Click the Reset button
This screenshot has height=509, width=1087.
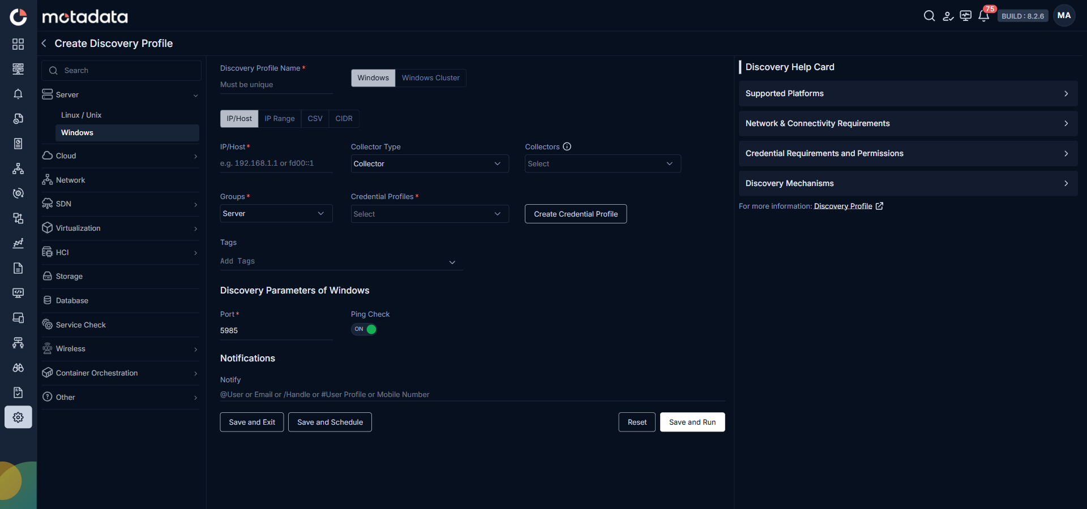click(x=637, y=422)
